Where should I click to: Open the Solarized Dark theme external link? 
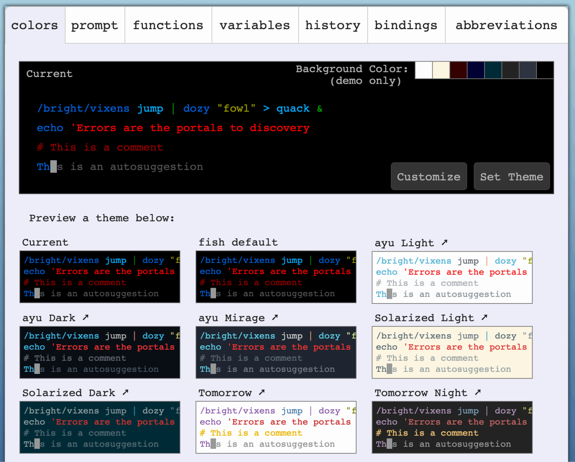(x=125, y=392)
